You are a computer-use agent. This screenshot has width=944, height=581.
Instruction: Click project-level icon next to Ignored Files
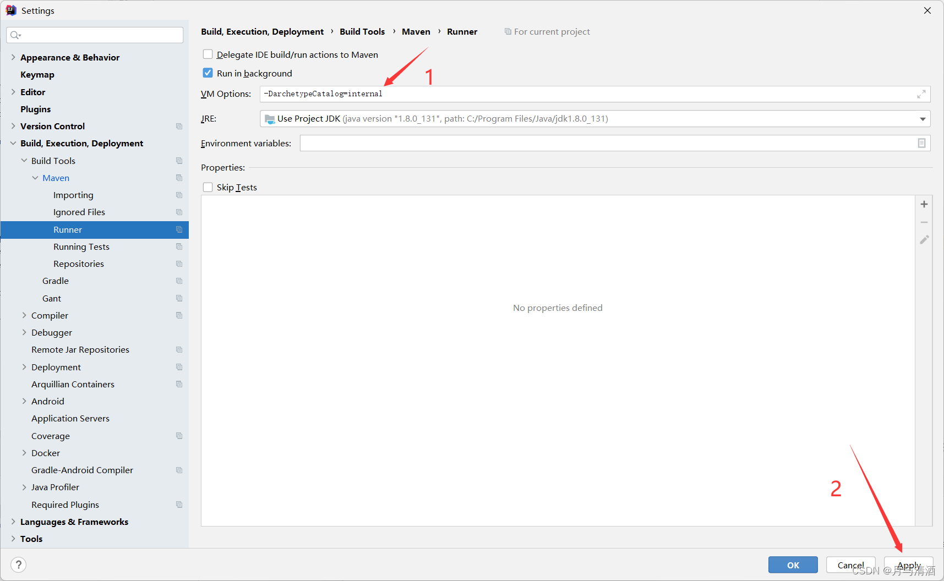point(179,212)
